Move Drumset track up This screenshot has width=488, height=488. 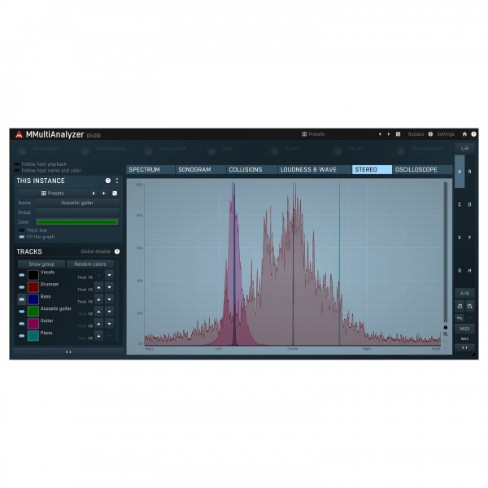click(98, 287)
